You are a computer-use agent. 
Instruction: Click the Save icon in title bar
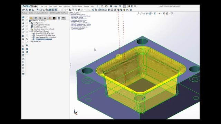click(111, 6)
